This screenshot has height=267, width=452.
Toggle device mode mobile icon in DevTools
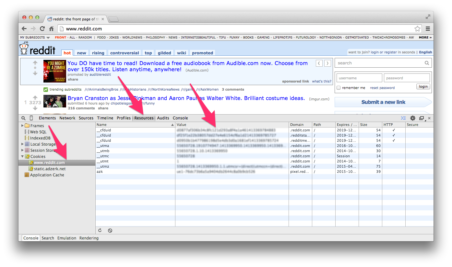[31, 118]
